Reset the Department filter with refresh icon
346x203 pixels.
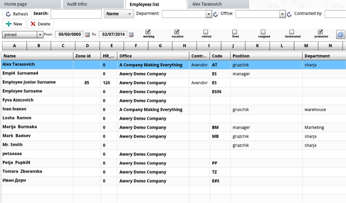click(x=216, y=14)
